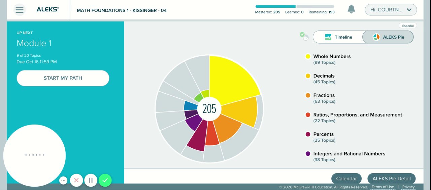Click the blue pie slice
Image resolution: width=431 pixels, height=190 pixels.
coord(191,106)
